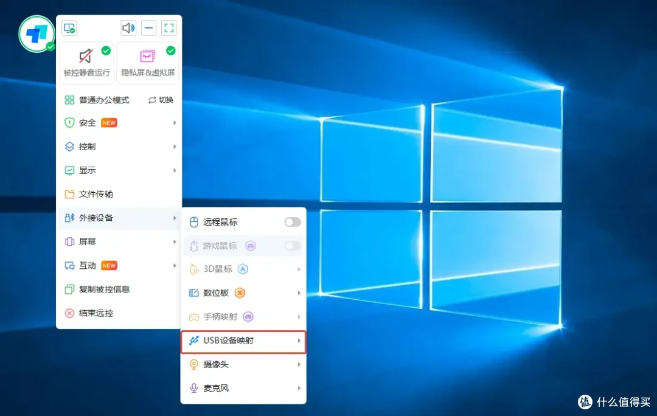Expand the 数位板 submenu arrow
Screen dimensions: 657x416
pos(299,293)
